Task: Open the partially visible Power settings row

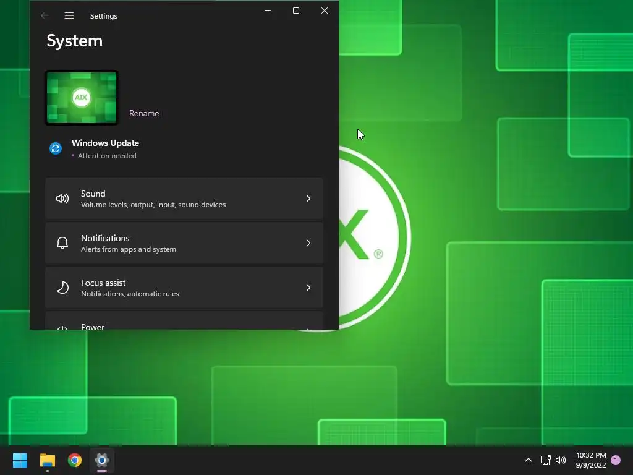Action: [x=184, y=321]
